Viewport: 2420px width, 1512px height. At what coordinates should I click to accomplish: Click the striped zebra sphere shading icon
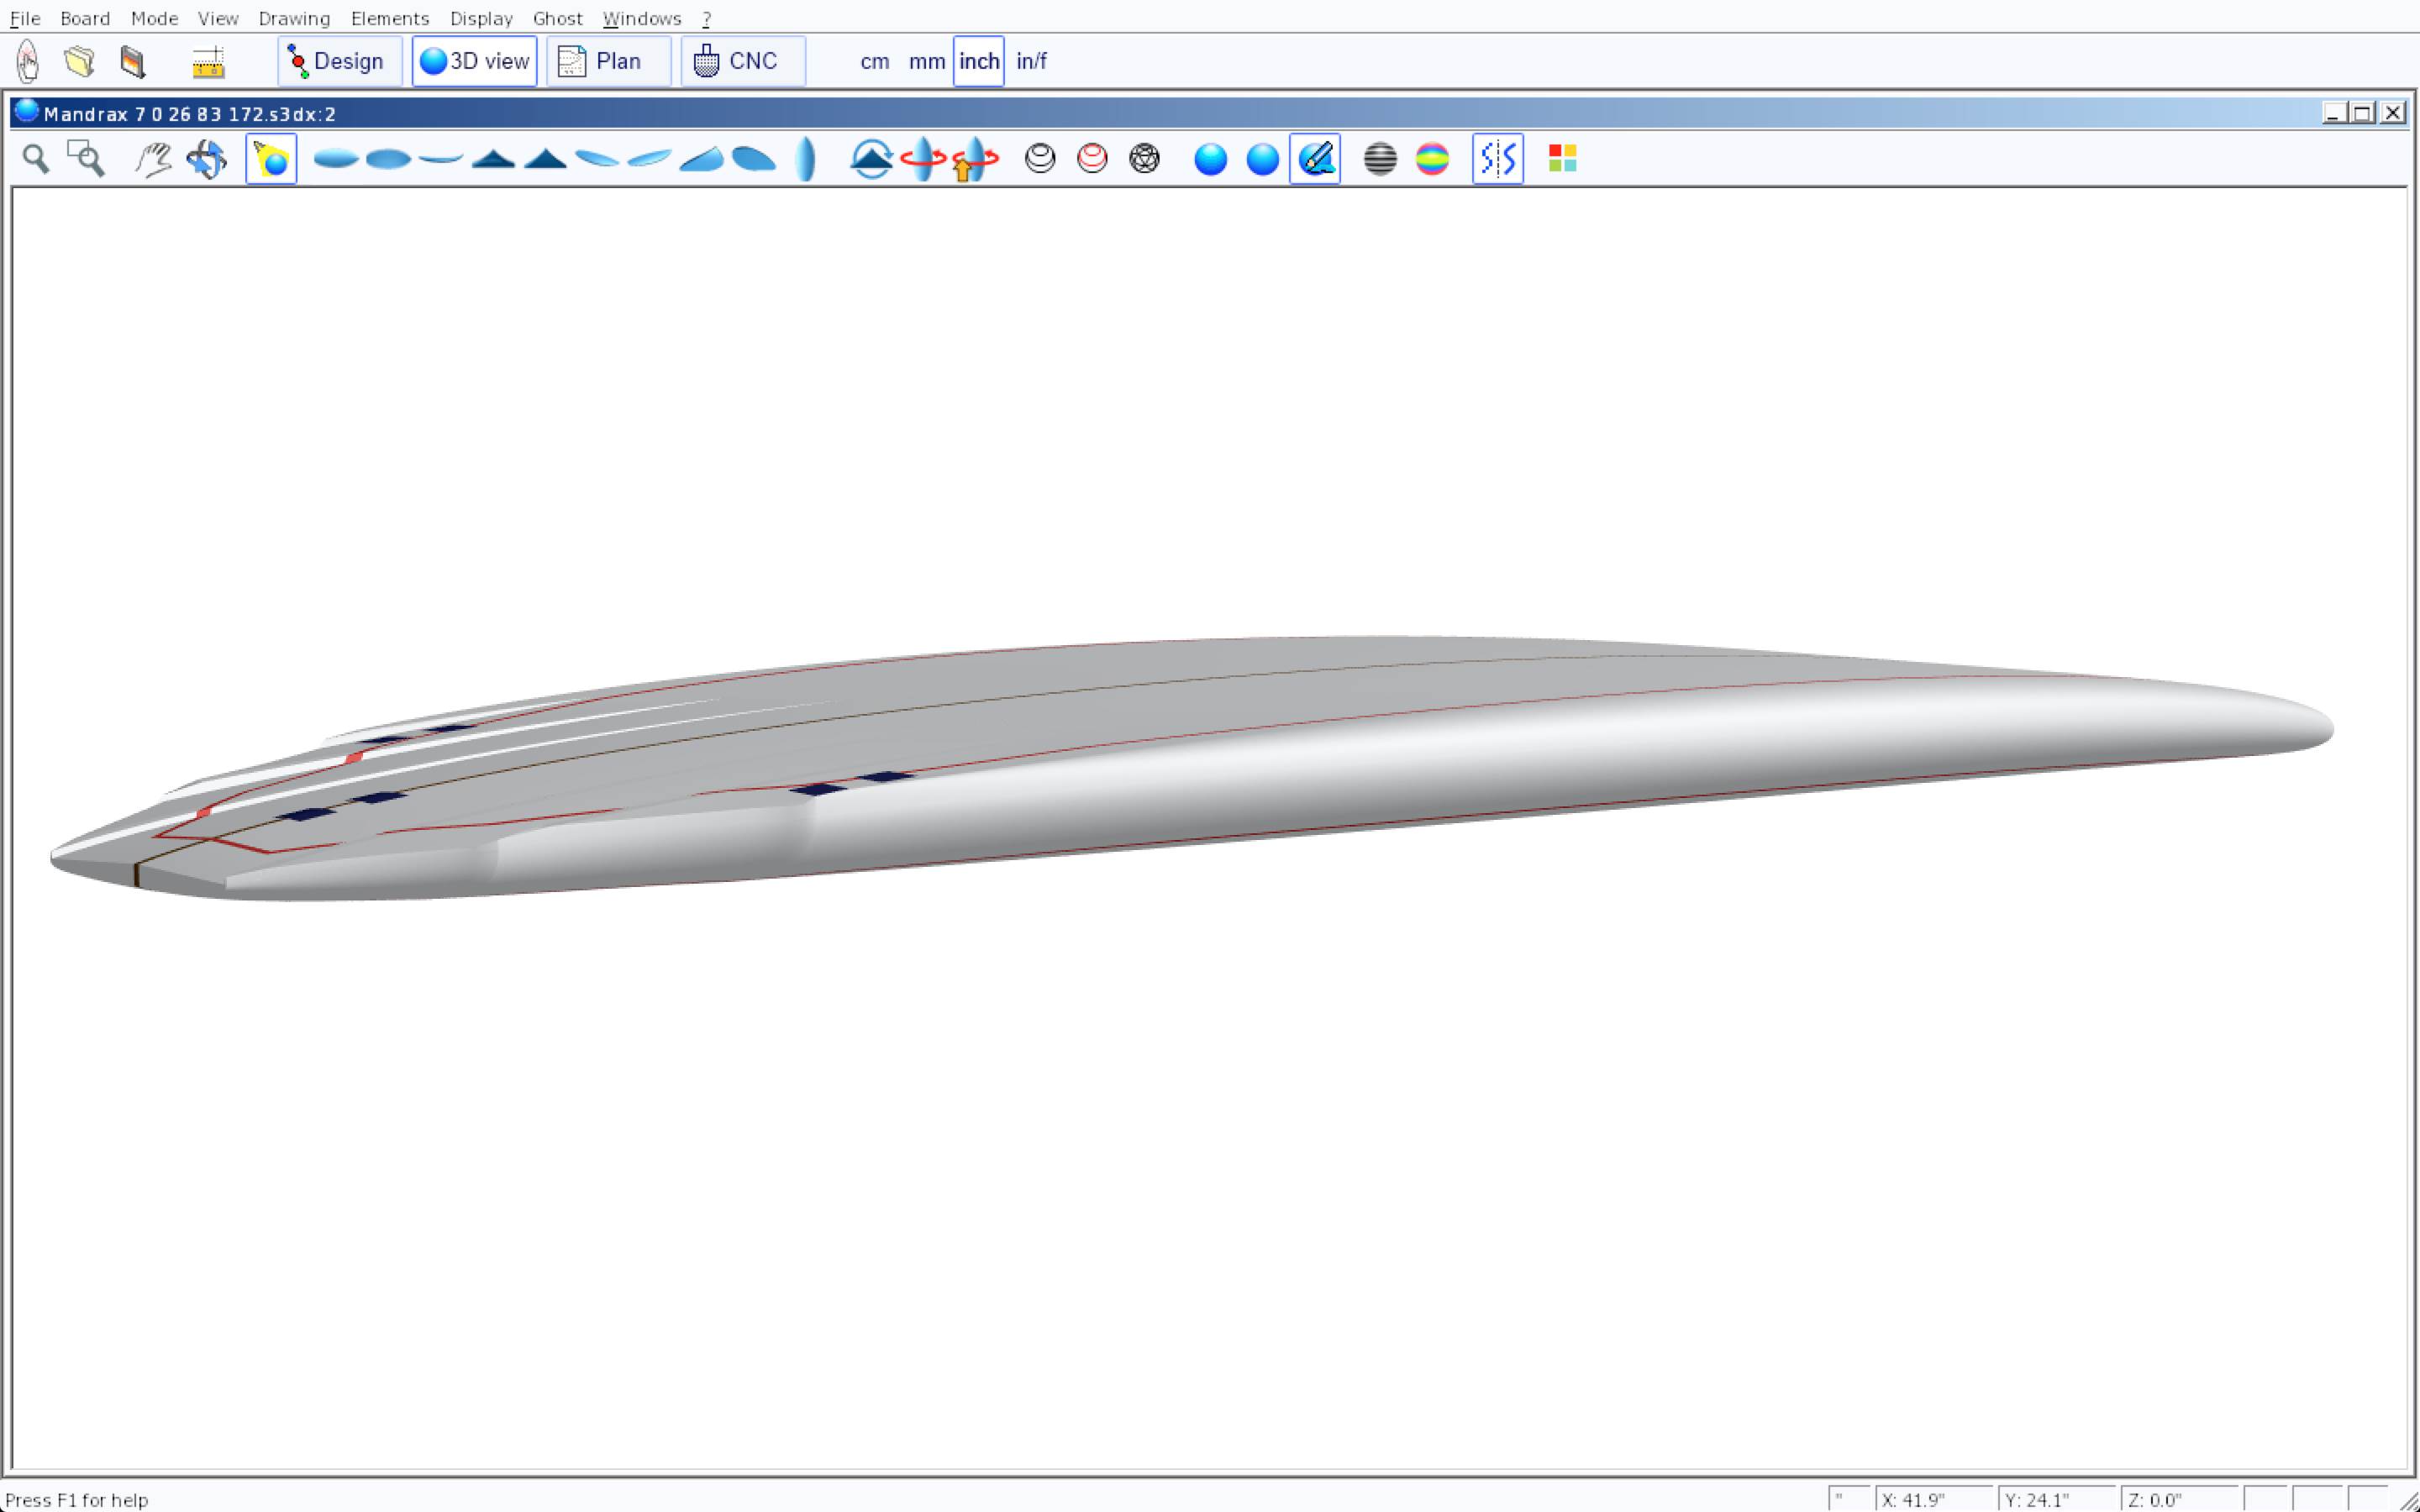tap(1380, 159)
